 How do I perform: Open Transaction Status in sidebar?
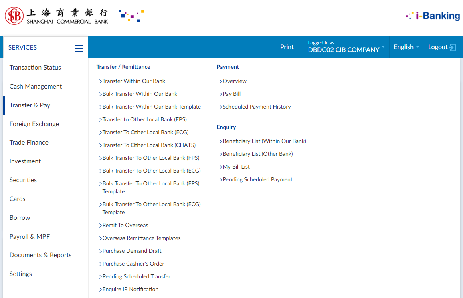pos(35,68)
